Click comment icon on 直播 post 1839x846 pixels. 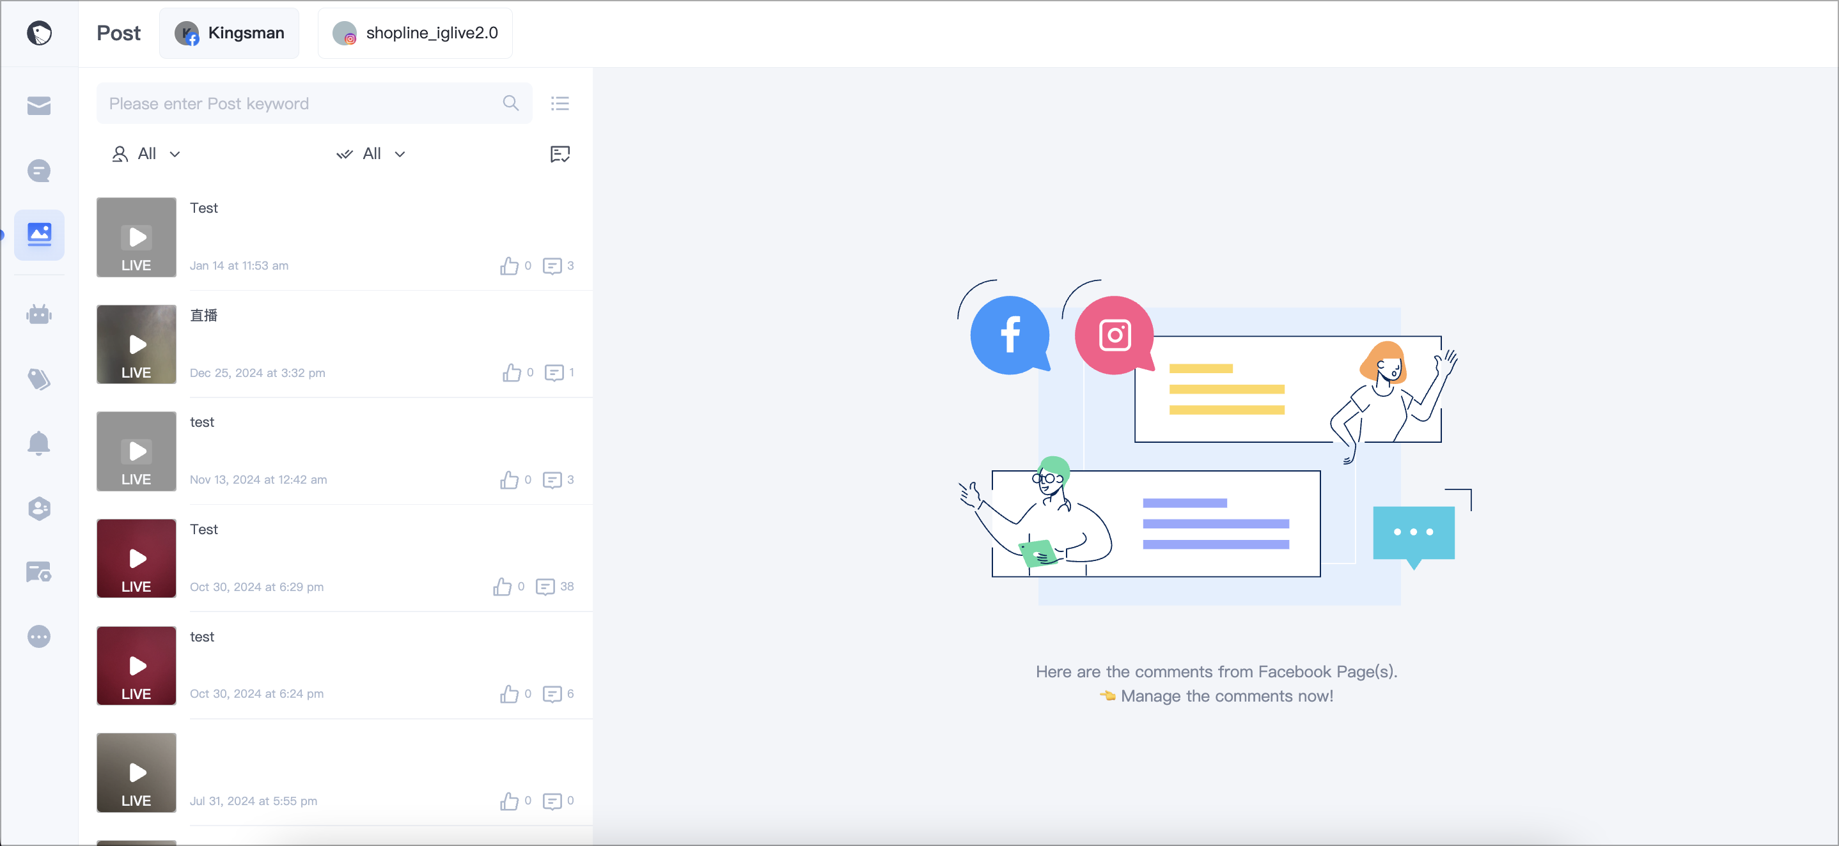pos(554,373)
